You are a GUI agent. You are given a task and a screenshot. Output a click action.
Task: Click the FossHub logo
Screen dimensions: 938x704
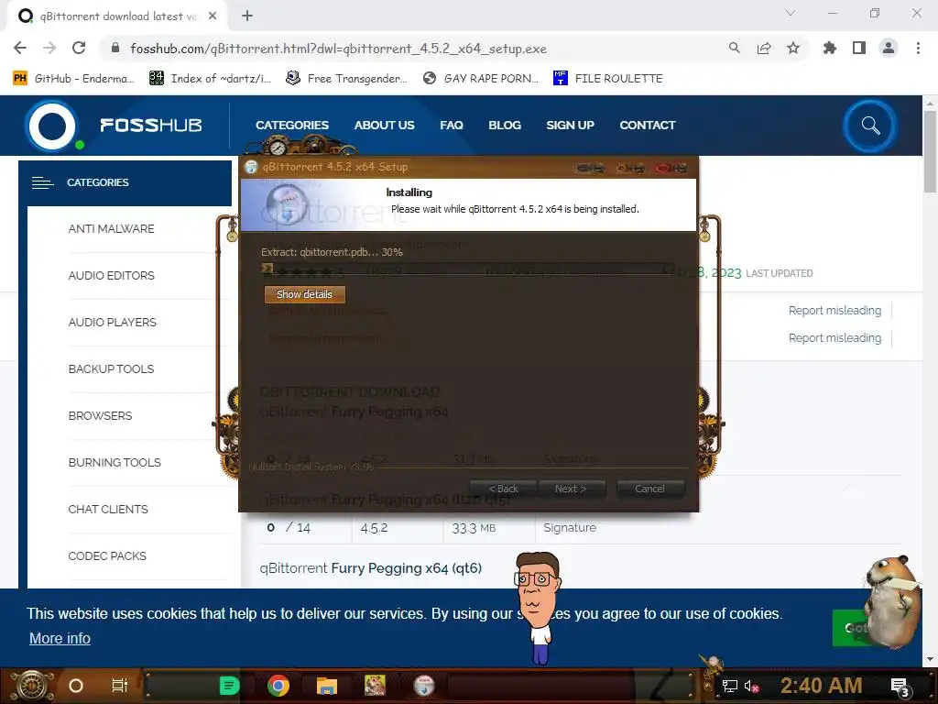[114, 126]
